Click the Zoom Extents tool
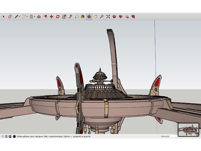Screen dimensions: 201x151 (108, 16)
